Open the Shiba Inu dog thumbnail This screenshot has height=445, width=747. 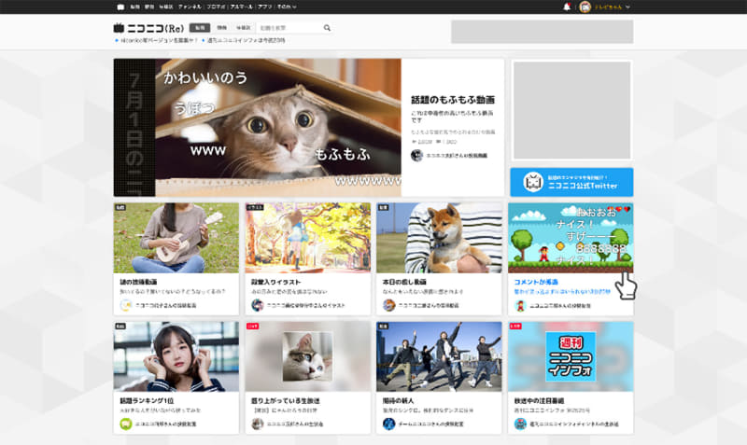click(439, 238)
